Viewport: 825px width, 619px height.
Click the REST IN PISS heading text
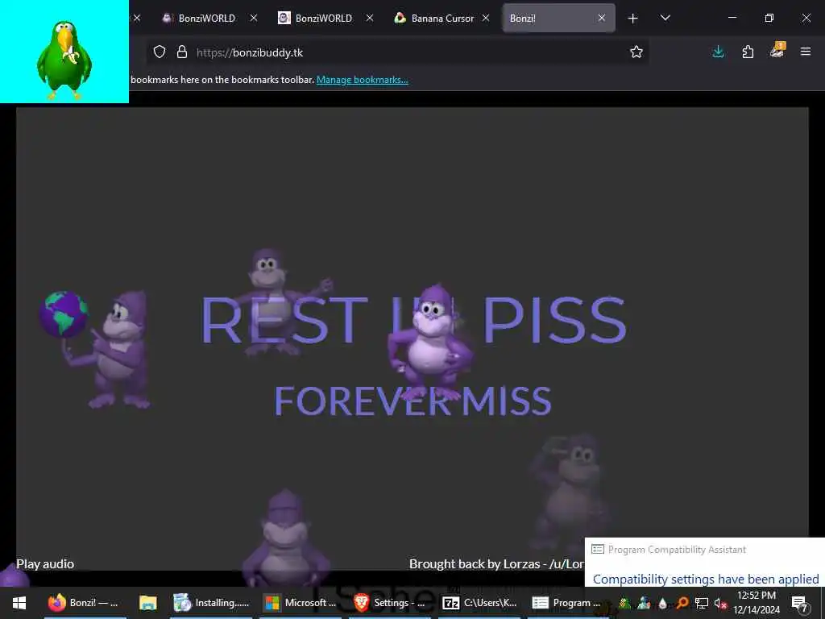[x=413, y=319]
